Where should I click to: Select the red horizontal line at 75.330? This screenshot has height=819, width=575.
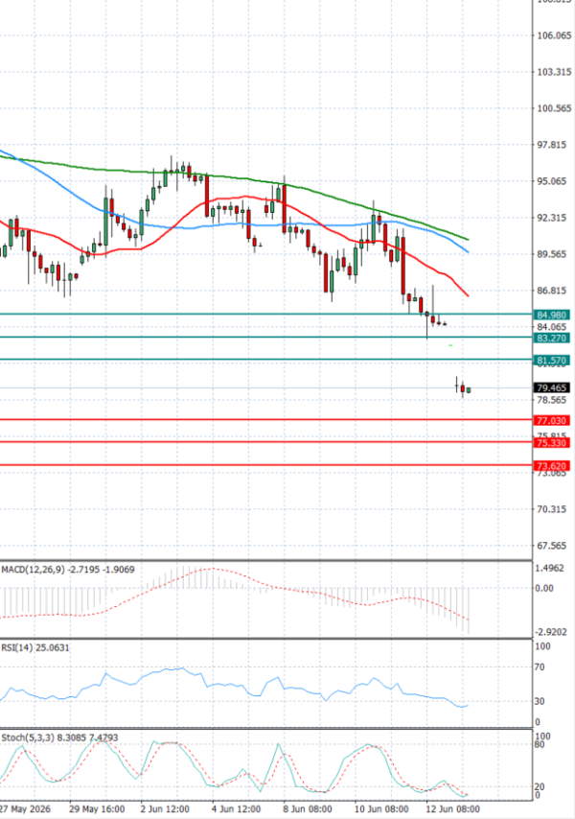[266, 442]
